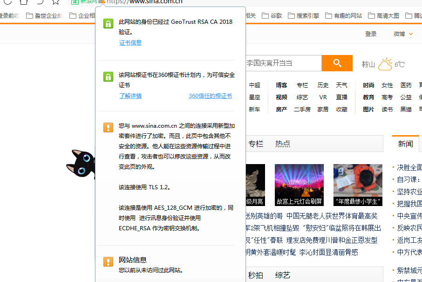Click the padlock icon in the address bar

point(103,2)
